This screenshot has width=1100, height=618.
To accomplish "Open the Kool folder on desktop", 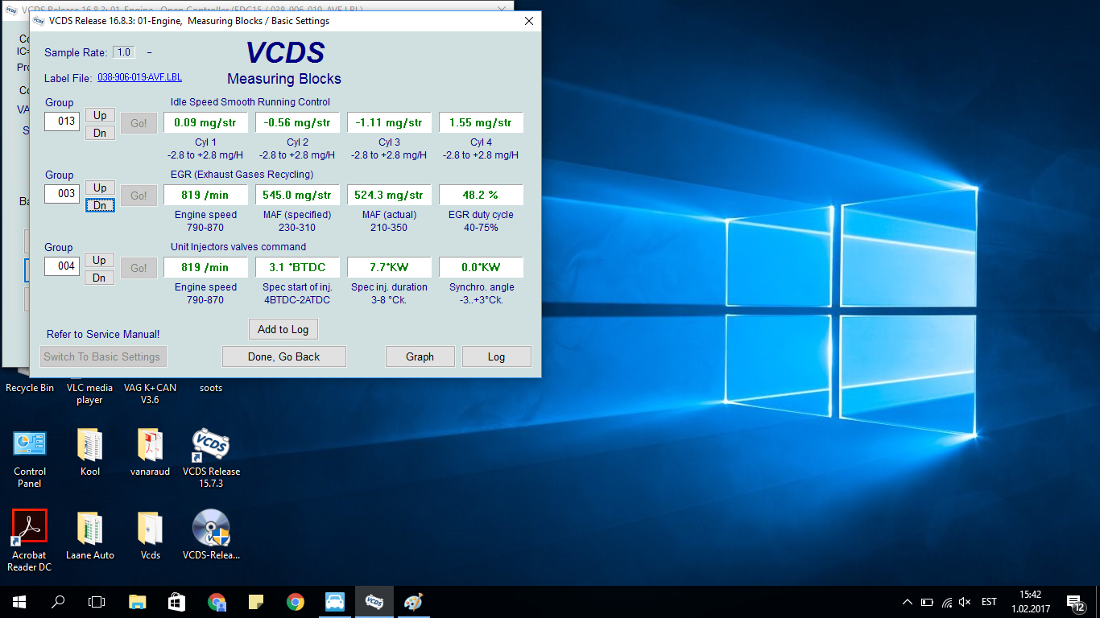I will (89, 452).
